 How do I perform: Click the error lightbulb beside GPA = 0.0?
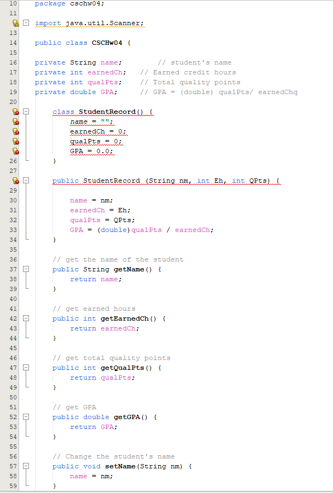15,151
